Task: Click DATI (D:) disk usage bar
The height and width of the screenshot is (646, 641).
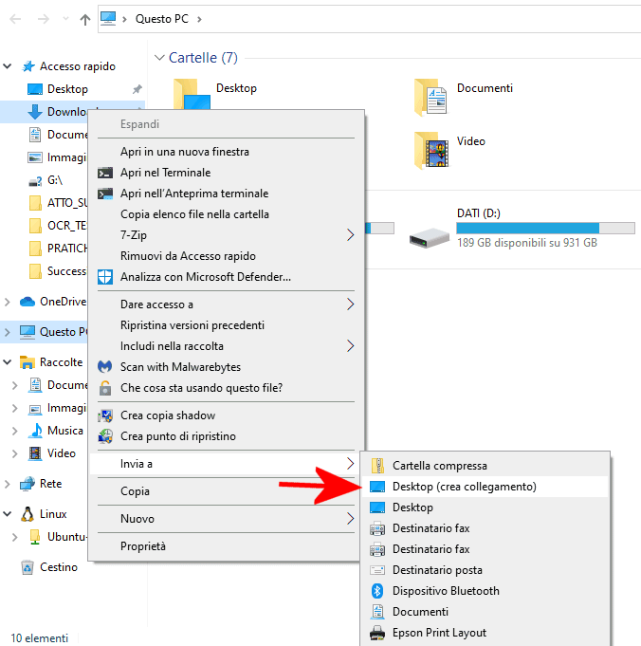Action: pyautogui.click(x=545, y=228)
